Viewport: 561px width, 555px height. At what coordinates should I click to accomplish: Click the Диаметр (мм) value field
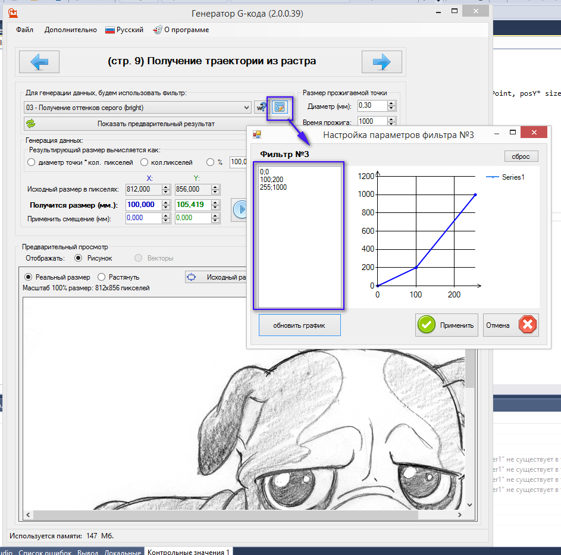click(x=372, y=105)
